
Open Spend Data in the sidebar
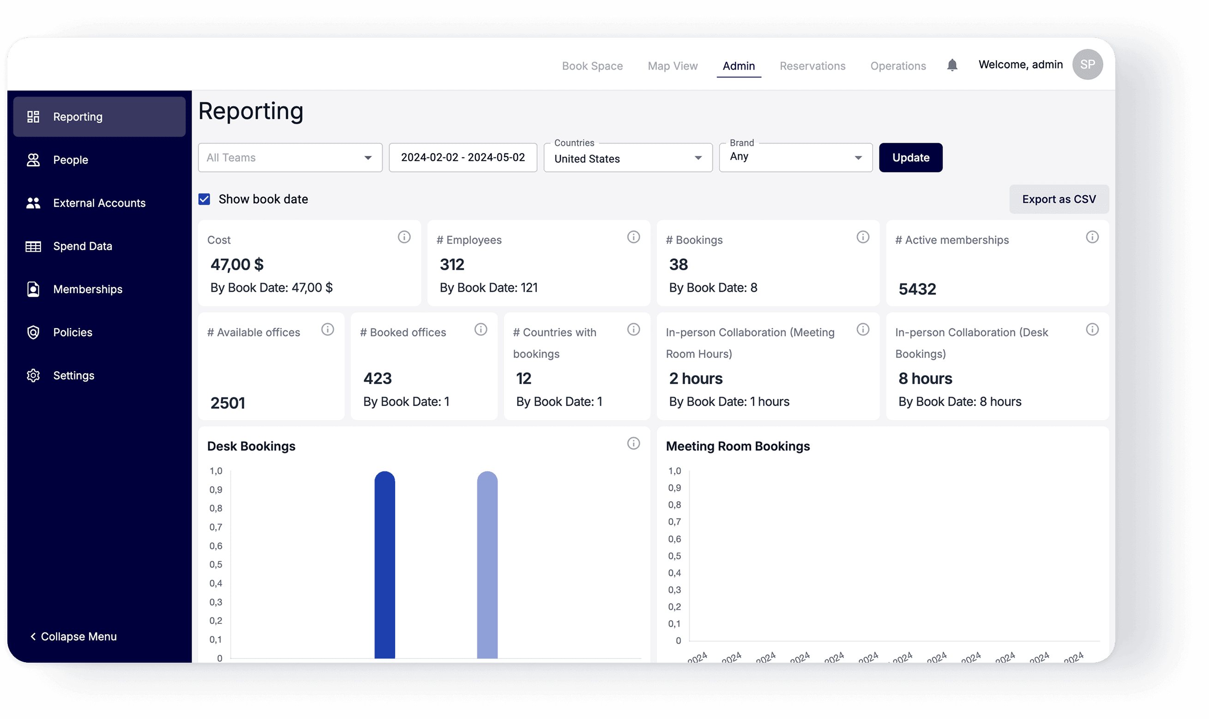pyautogui.click(x=99, y=246)
